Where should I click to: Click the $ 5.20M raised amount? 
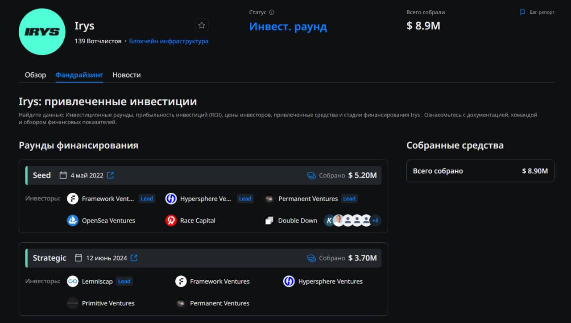tap(363, 175)
